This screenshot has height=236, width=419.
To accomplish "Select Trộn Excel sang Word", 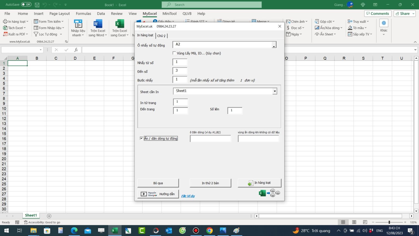I will click(x=97, y=28).
